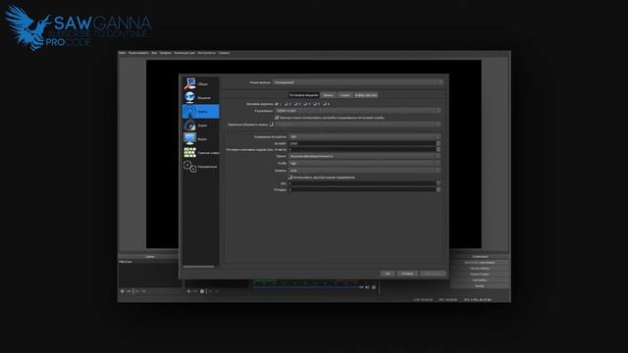The width and height of the screenshot is (628, 353).
Task: Open the Profile menu in OBS
Action: pyautogui.click(x=166, y=53)
